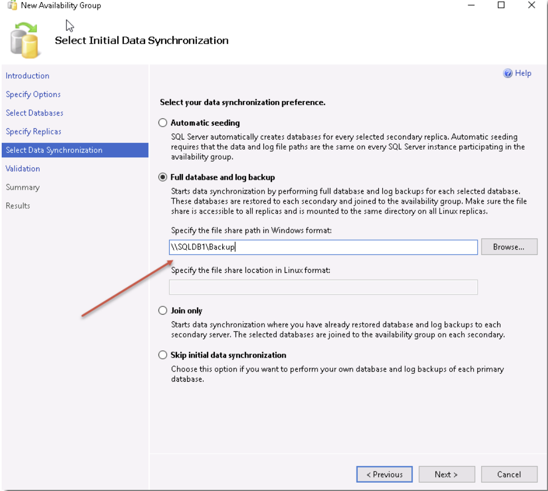Screen dimensions: 548x491
Task: Open the Select Data Synchronization step
Action: (75, 150)
